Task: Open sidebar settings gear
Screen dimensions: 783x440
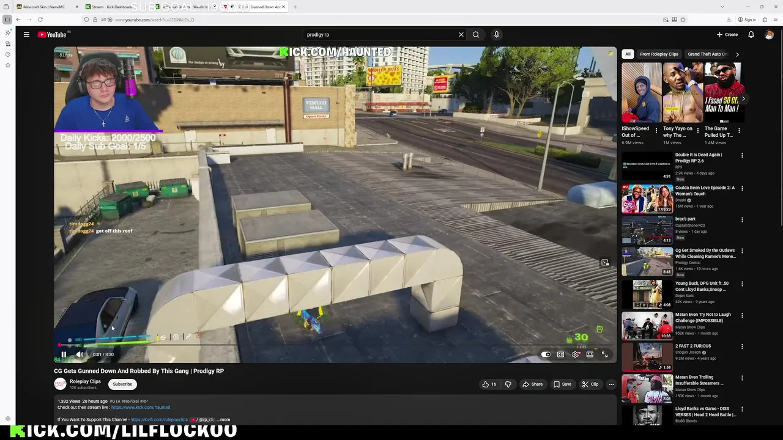Action: click(x=8, y=419)
